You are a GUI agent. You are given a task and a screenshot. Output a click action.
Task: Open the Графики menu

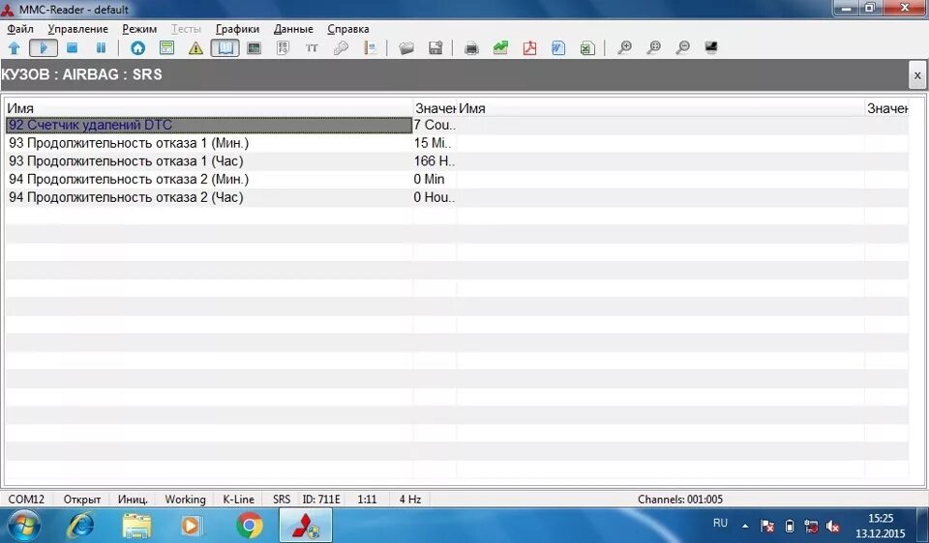click(x=238, y=29)
